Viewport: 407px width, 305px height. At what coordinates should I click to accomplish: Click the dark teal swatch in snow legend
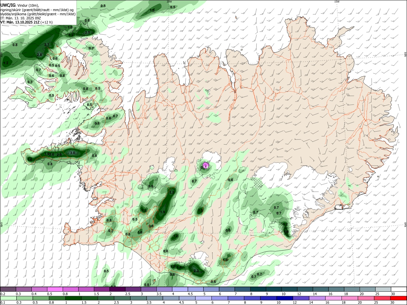coord(258,289)
